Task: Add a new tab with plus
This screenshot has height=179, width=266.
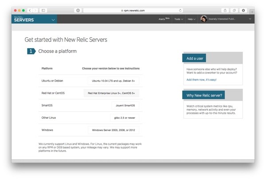Action: pyautogui.click(x=252, y=12)
